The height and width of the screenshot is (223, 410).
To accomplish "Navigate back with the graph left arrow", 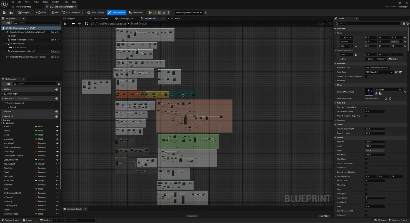I will pos(73,24).
